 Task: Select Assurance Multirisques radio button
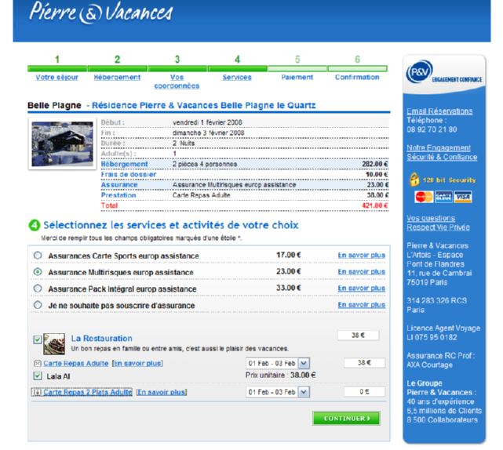[38, 272]
